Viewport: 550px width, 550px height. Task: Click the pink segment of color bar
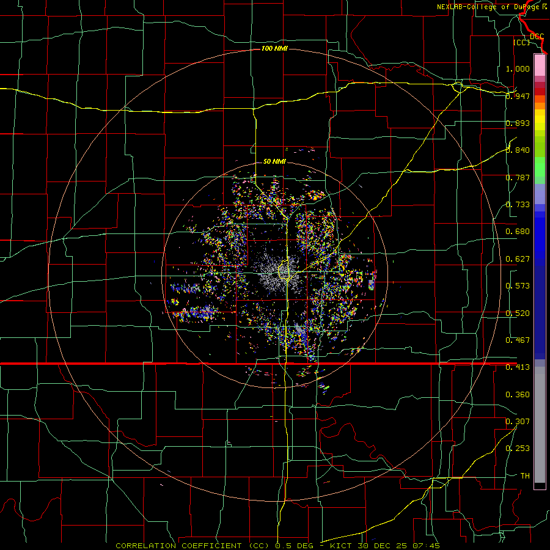coord(540,65)
